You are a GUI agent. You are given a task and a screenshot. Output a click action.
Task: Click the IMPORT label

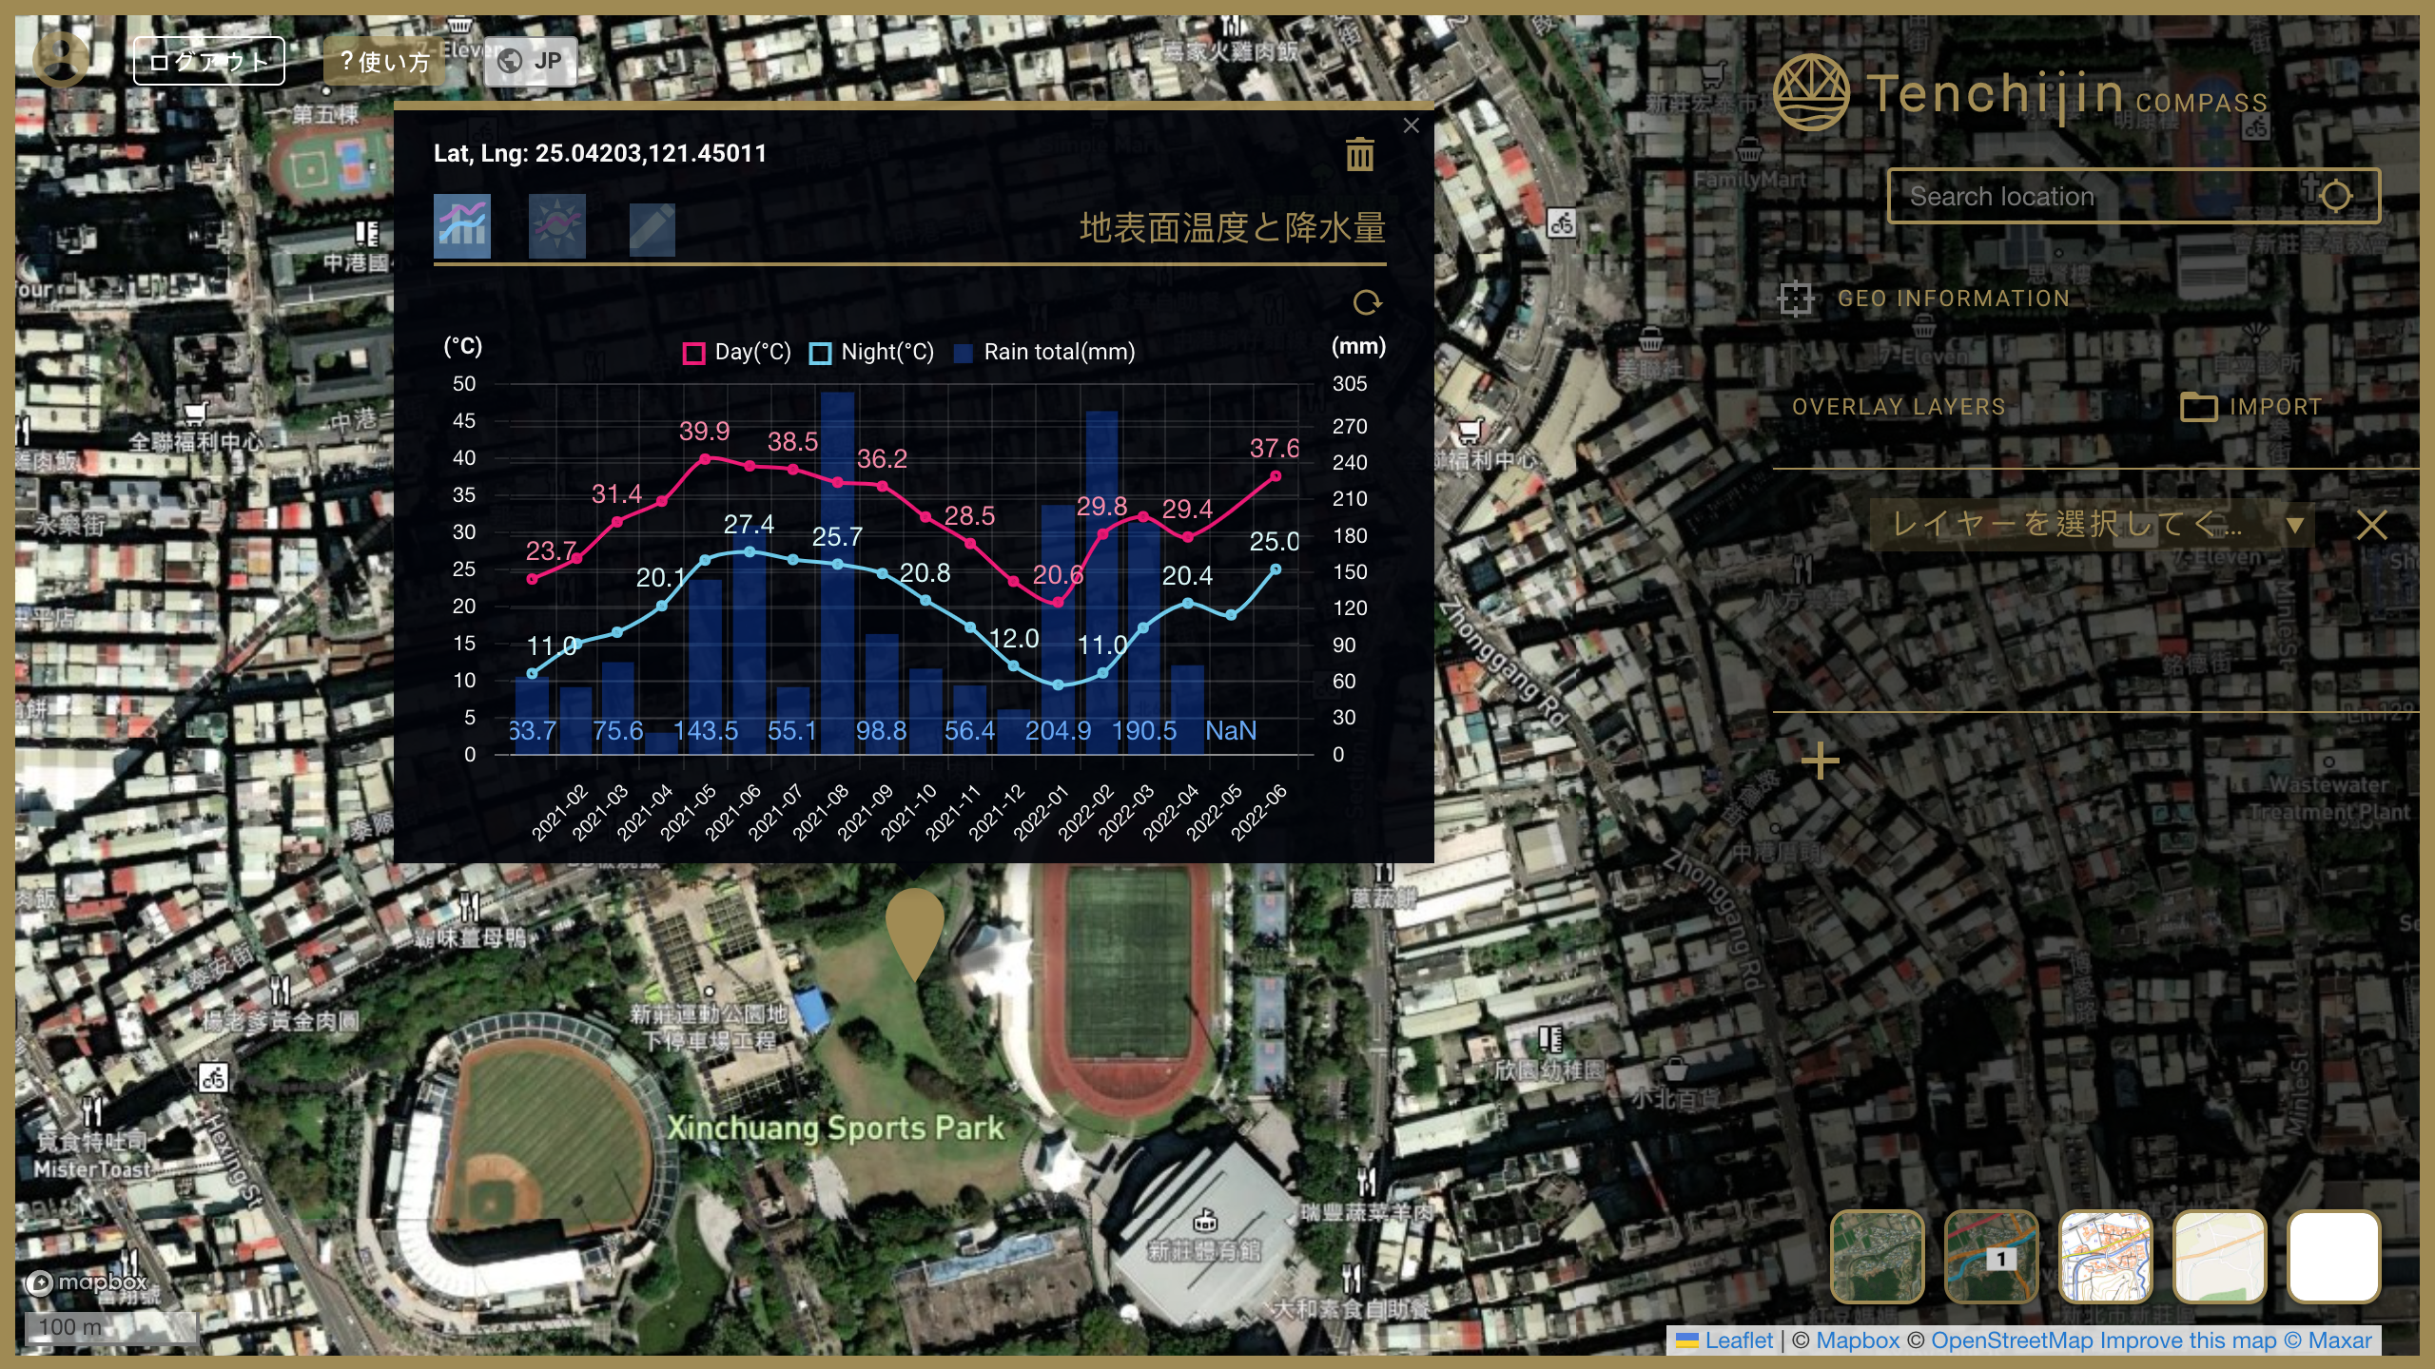pyautogui.click(x=2275, y=407)
